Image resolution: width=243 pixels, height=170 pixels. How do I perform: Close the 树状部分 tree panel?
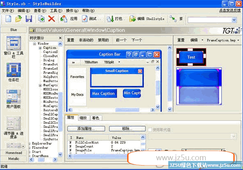pyautogui.click(x=60, y=38)
